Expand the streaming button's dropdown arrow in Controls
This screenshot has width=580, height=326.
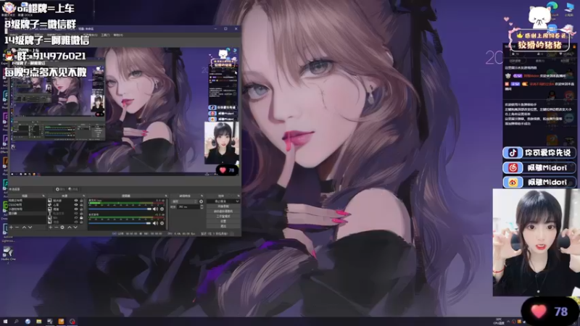click(238, 201)
